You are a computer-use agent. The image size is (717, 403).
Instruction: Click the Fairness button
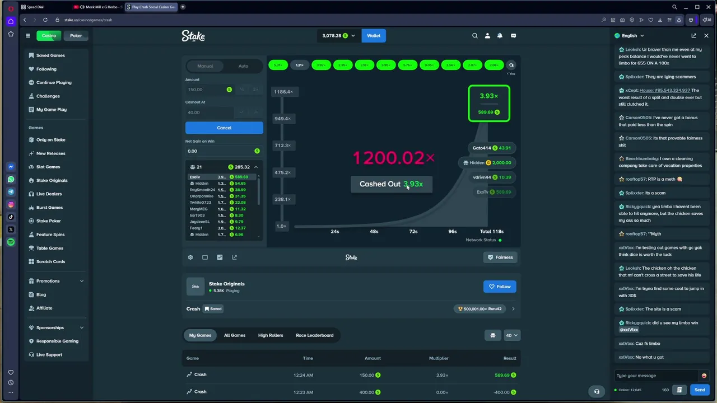(500, 257)
